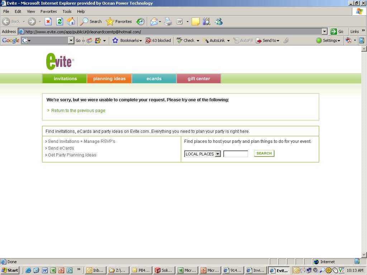The image size is (367, 275).
Task: Switch to the invitations tab
Action: pos(65,78)
